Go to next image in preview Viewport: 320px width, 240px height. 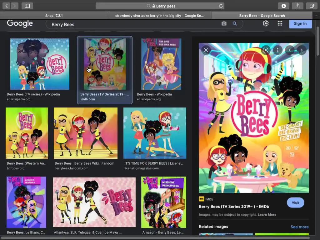[302, 50]
